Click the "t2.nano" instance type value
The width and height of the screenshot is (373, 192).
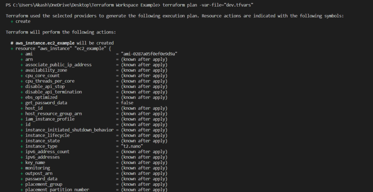click(132, 146)
